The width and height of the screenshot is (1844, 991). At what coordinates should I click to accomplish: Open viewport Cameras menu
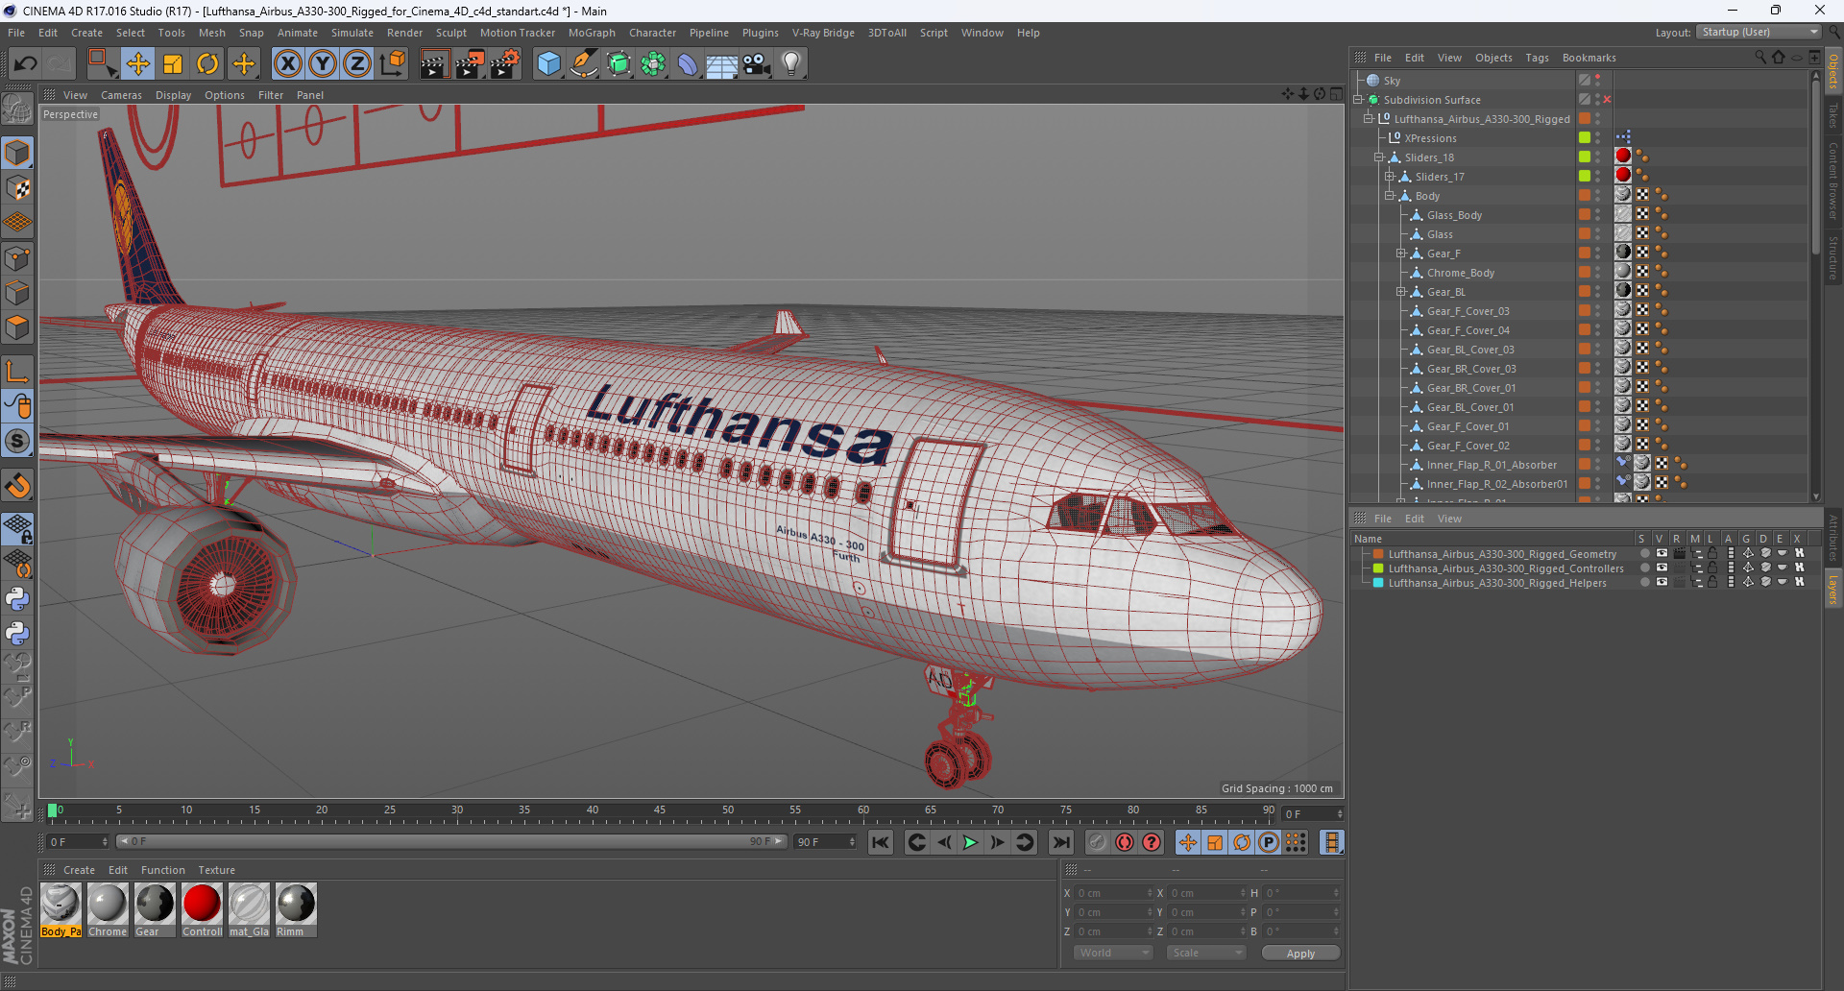(x=121, y=95)
